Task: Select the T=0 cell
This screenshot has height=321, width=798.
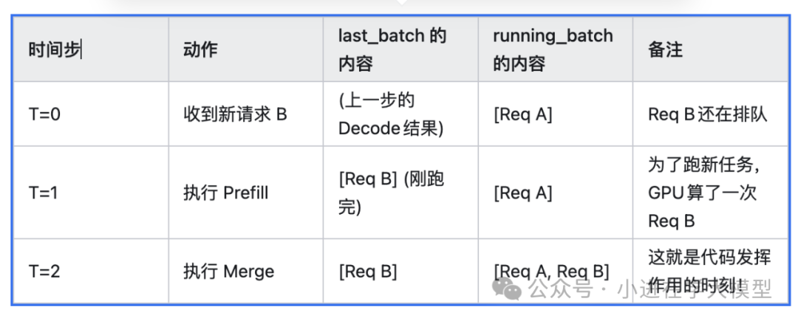Action: [x=44, y=114]
